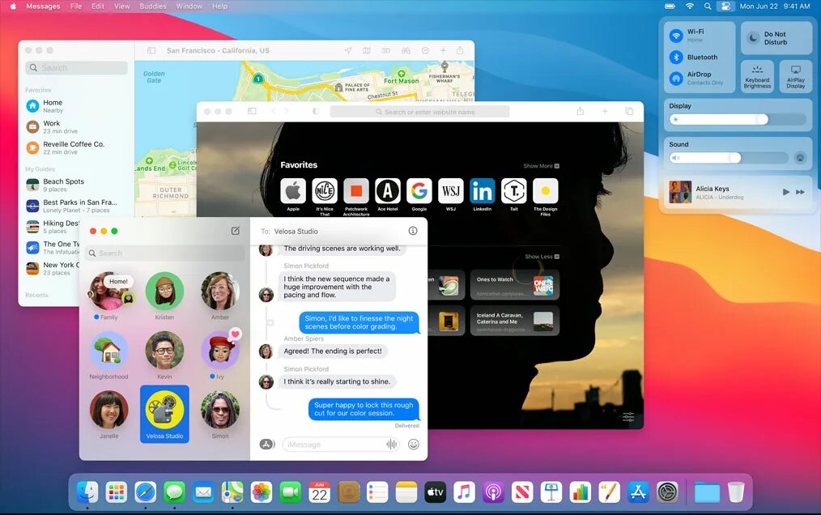Click Show More beside Favorites in Safari
821x515 pixels.
click(541, 164)
